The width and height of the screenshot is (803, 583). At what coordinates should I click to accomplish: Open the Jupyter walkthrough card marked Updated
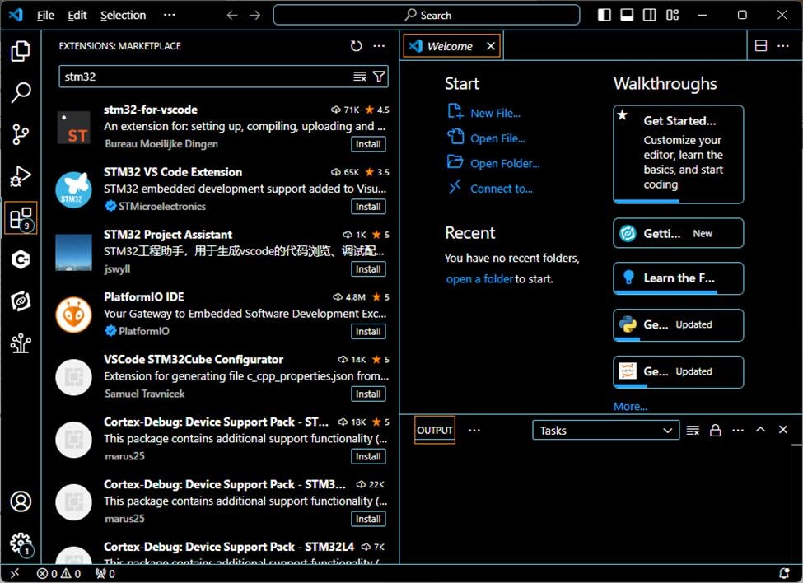678,372
